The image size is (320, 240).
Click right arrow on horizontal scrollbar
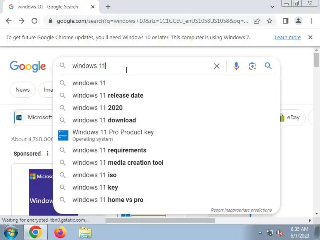tap(310, 220)
